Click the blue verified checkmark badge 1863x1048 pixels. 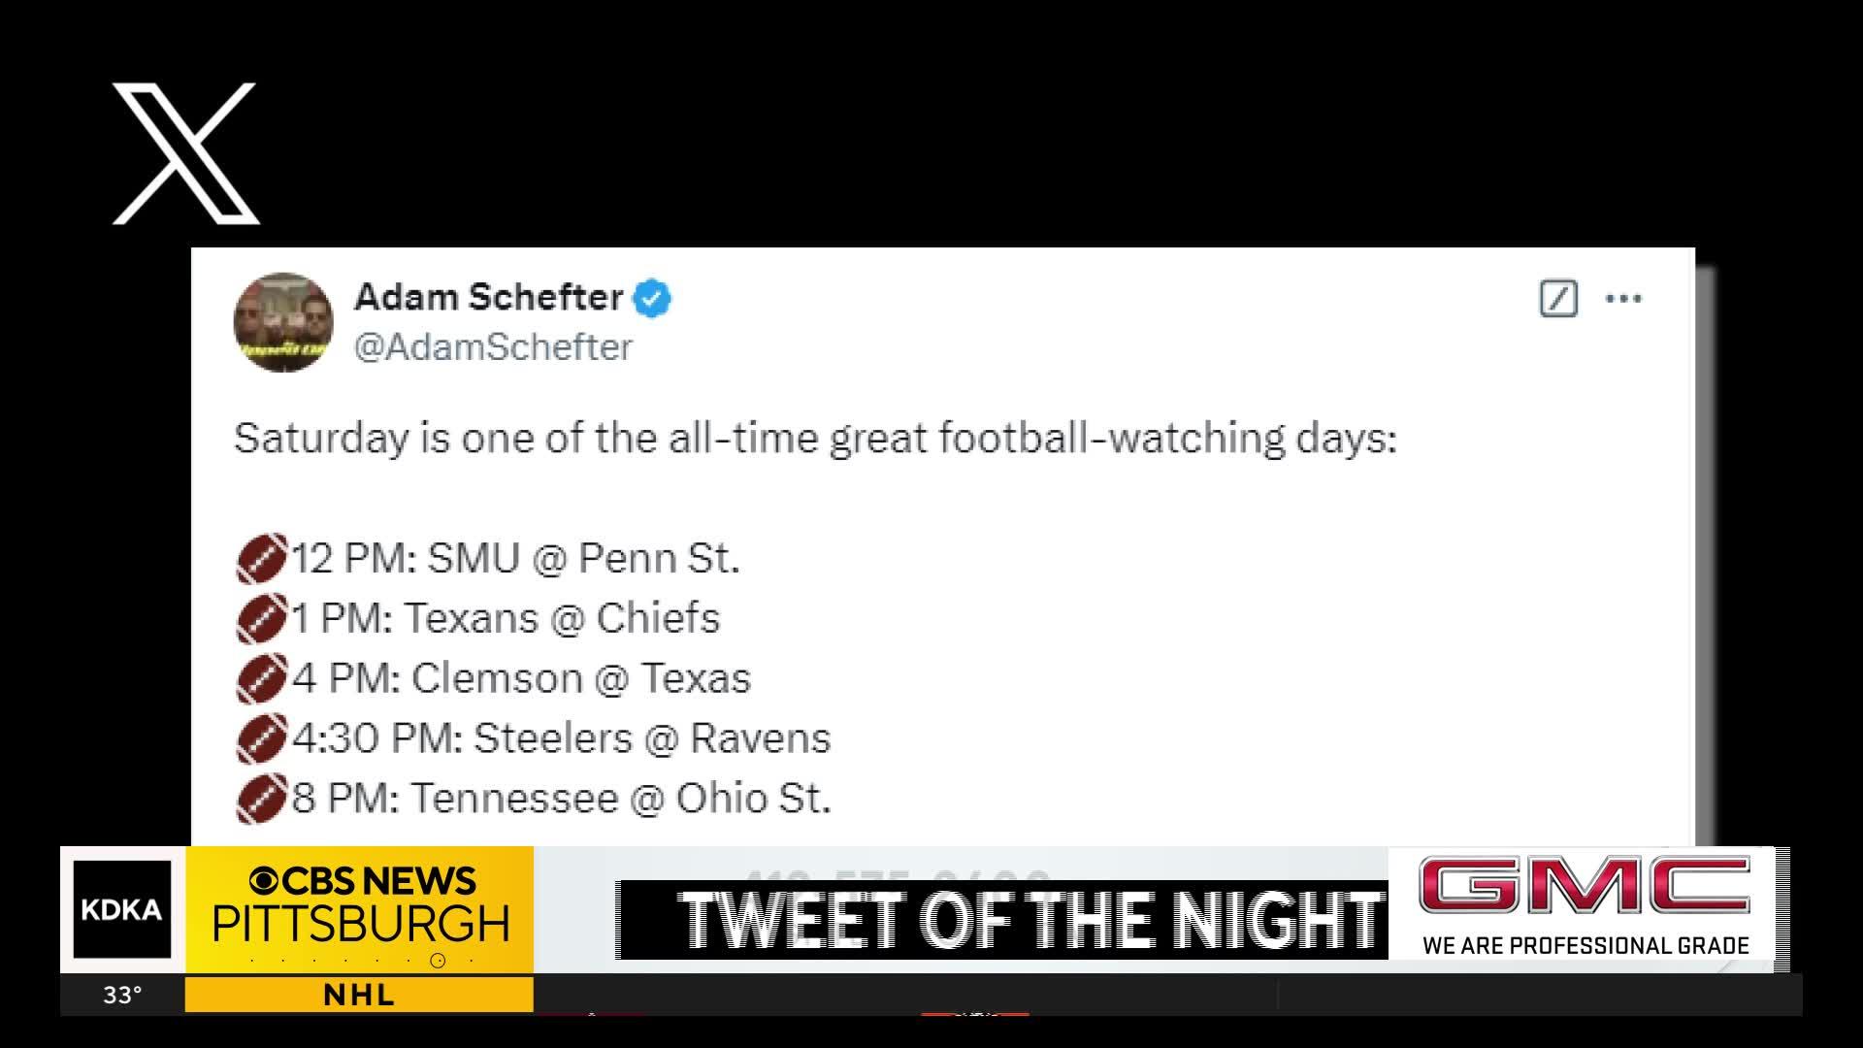click(x=652, y=298)
